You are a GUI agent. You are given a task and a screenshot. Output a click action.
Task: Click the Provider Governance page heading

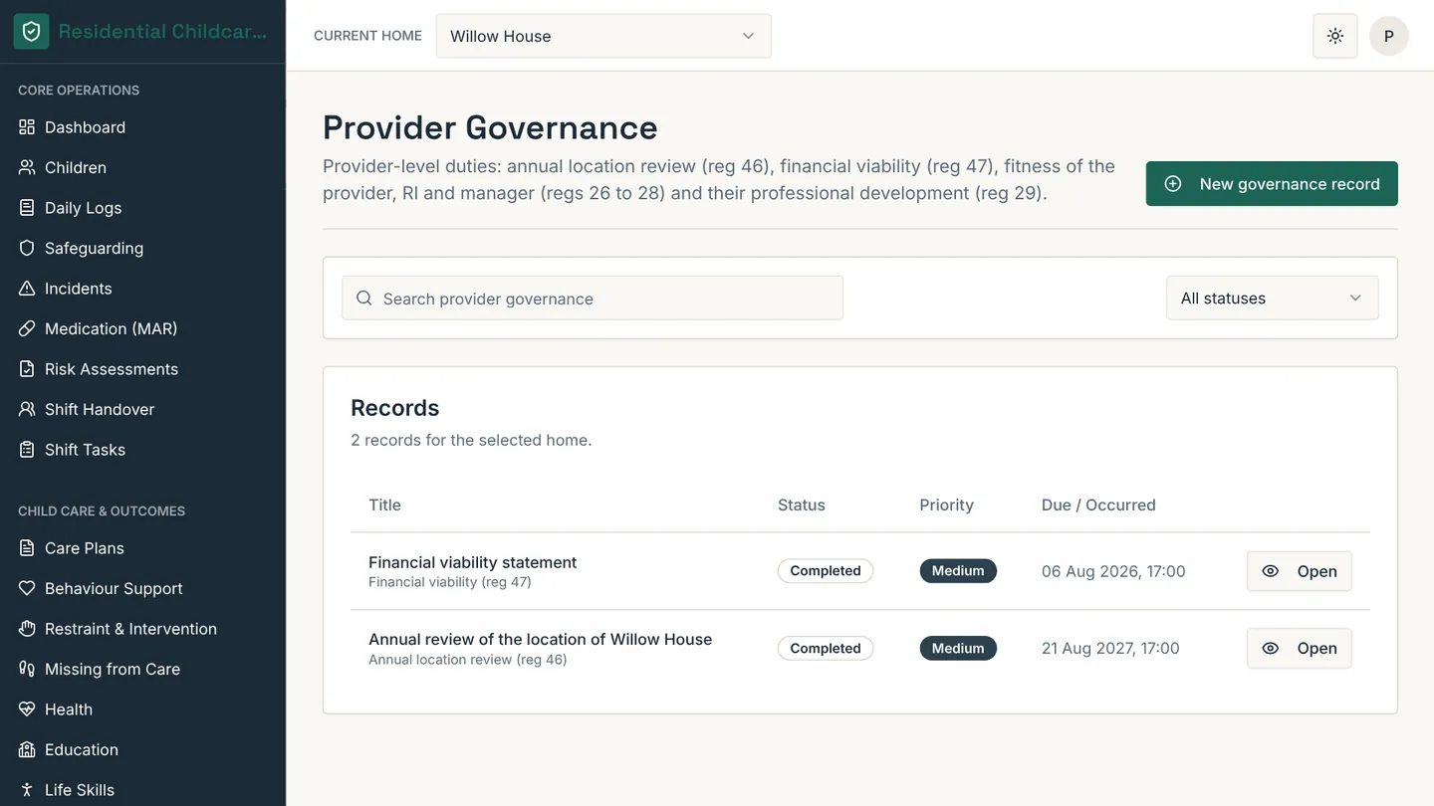pyautogui.click(x=490, y=127)
